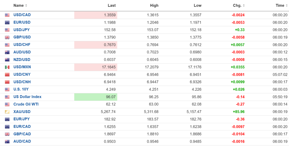Click the Mexican flag beside USD/MXN

click(7, 67)
